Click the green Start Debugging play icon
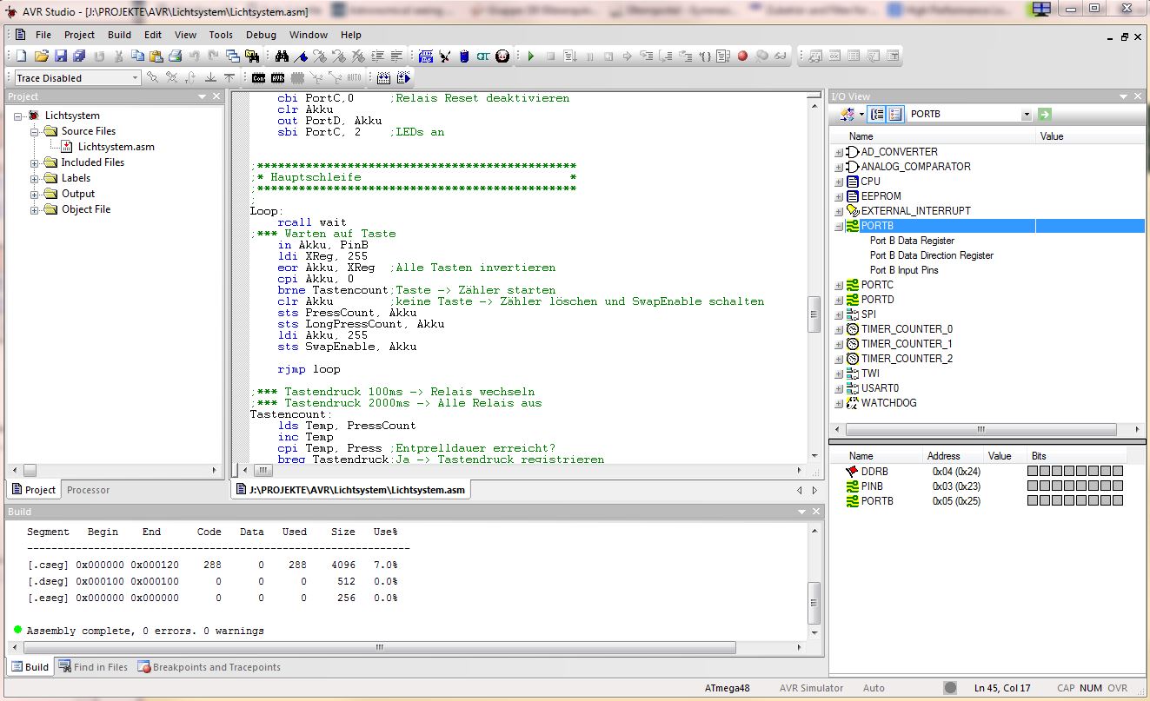 pyautogui.click(x=530, y=56)
